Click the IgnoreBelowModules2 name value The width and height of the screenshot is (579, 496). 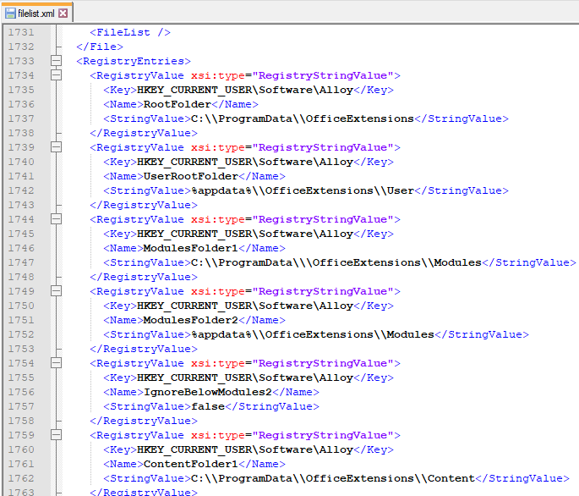208,392
